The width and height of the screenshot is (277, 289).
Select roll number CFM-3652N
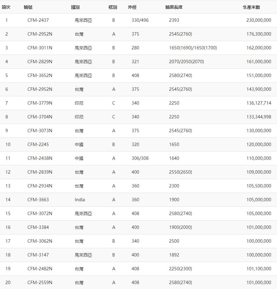tap(40, 75)
